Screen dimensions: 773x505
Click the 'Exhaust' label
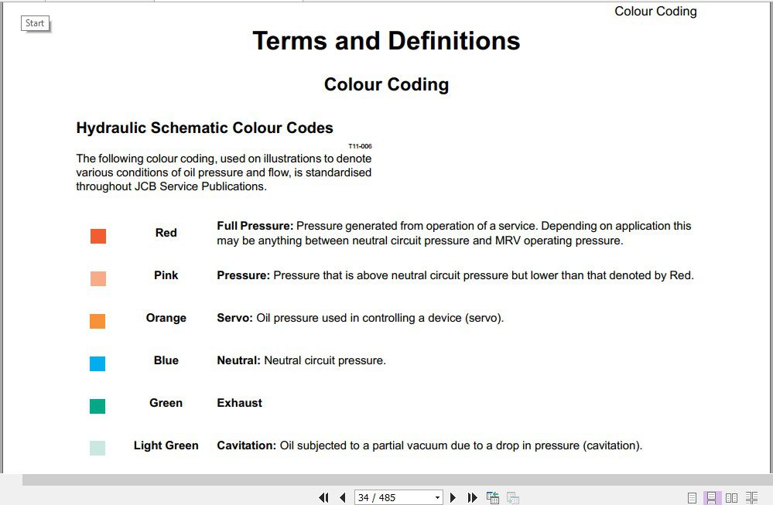240,402
